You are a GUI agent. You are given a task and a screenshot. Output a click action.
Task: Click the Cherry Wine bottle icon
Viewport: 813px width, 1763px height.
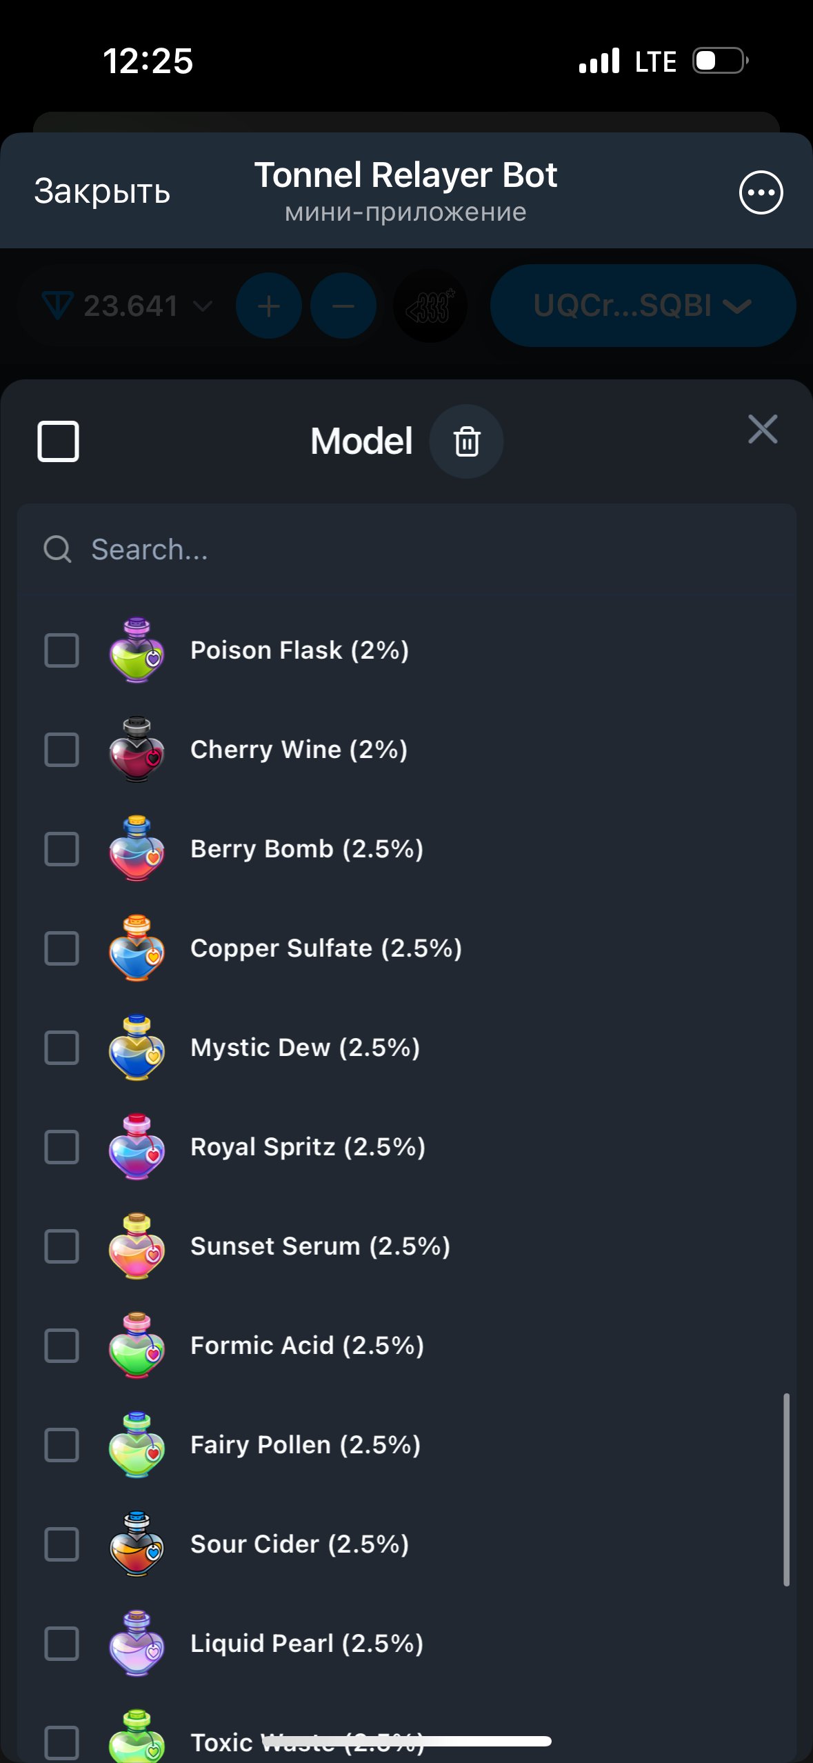(137, 750)
